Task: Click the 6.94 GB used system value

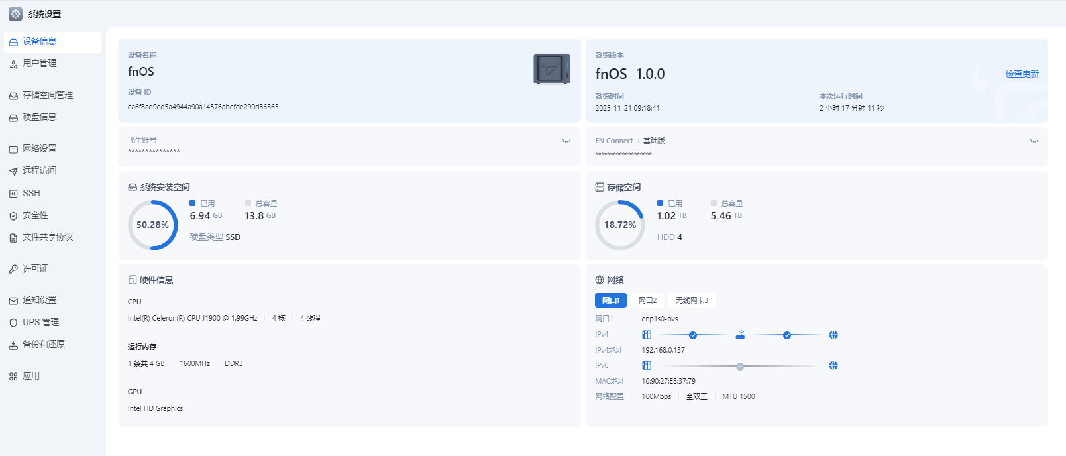Action: tap(206, 216)
